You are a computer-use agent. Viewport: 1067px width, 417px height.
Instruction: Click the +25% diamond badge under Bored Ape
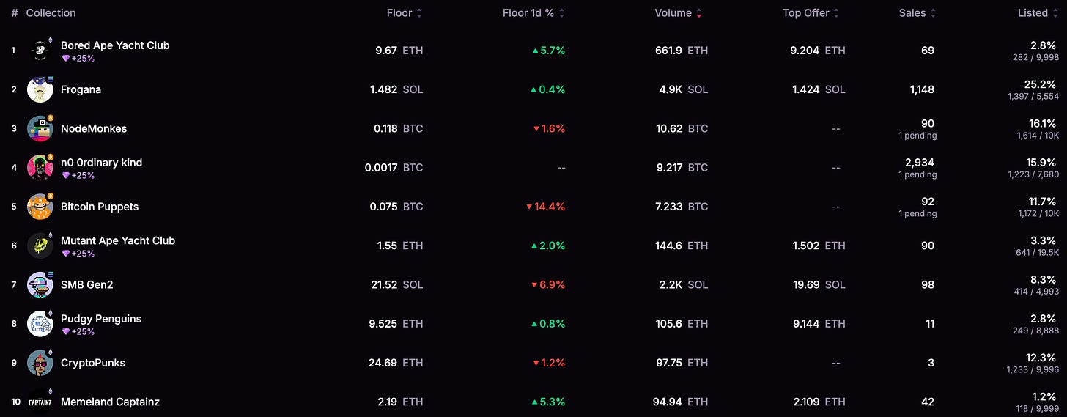click(78, 59)
